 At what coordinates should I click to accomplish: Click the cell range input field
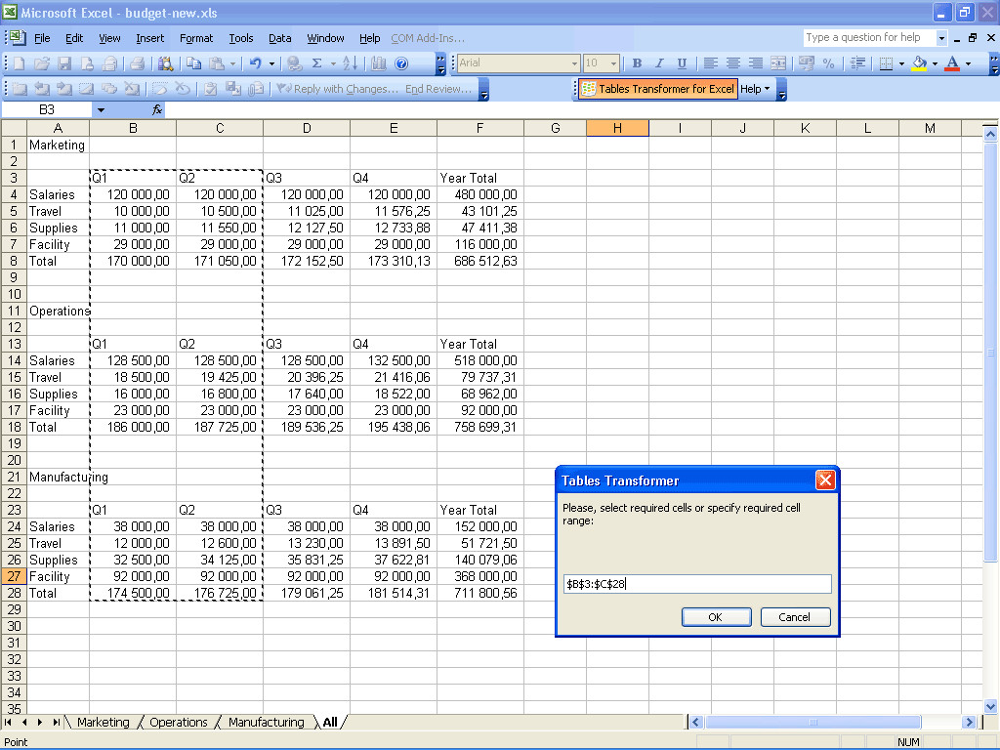click(697, 584)
